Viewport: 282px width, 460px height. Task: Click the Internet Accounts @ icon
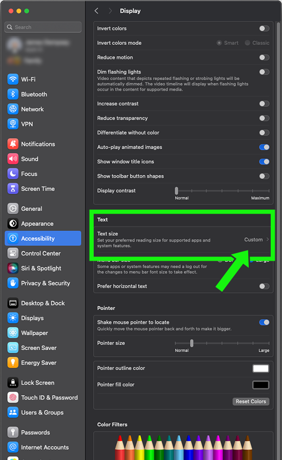[13, 447]
